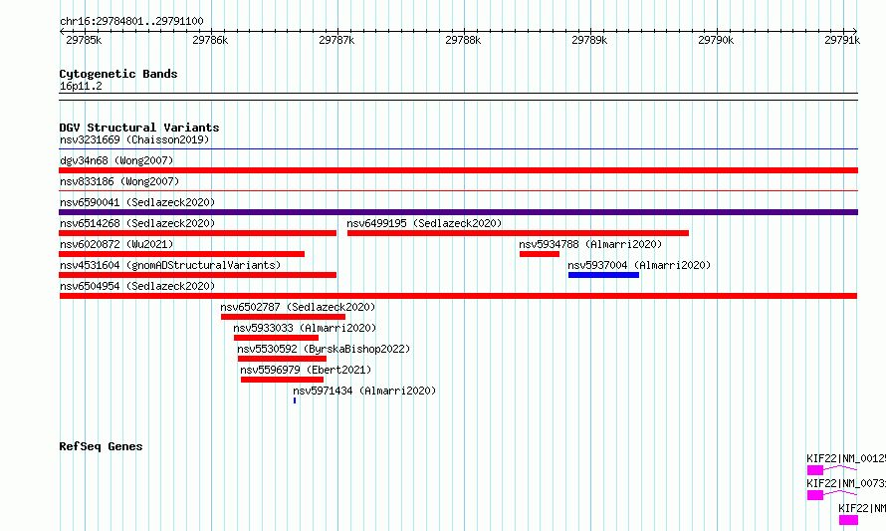Click the 29785k ruler mark
Viewport: 886px width, 531px height.
pyautogui.click(x=84, y=40)
